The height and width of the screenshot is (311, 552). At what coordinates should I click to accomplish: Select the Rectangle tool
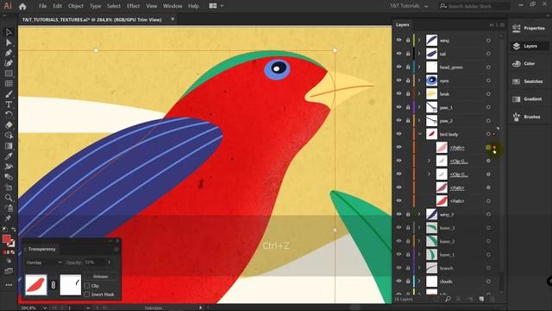tap(9, 73)
